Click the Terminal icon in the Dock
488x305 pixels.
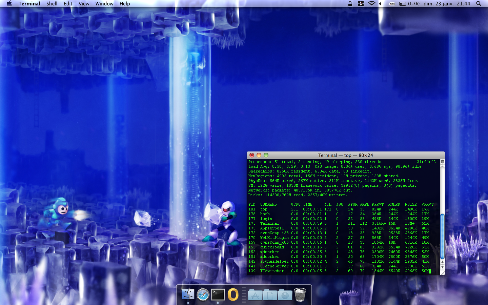pos(218,294)
